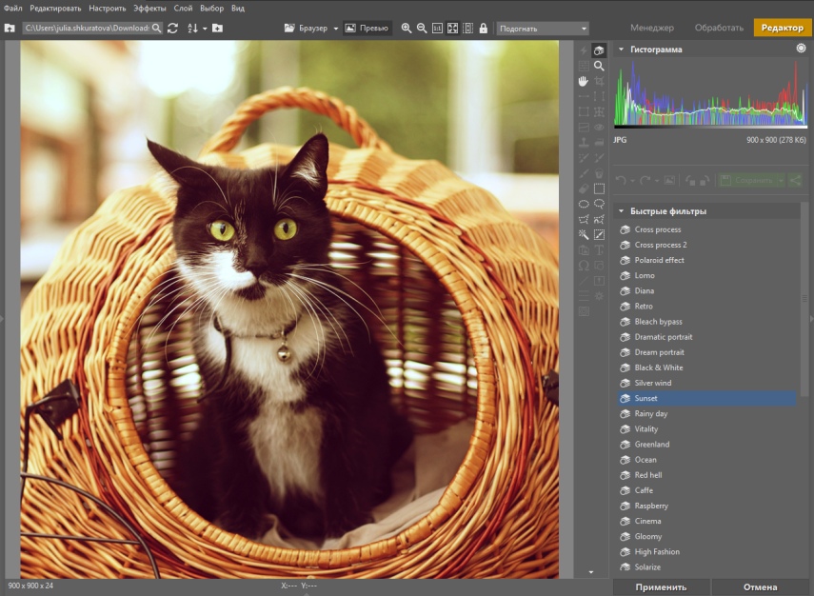This screenshot has height=596, width=814.
Task: Switch to the Обработать tab
Action: point(719,28)
